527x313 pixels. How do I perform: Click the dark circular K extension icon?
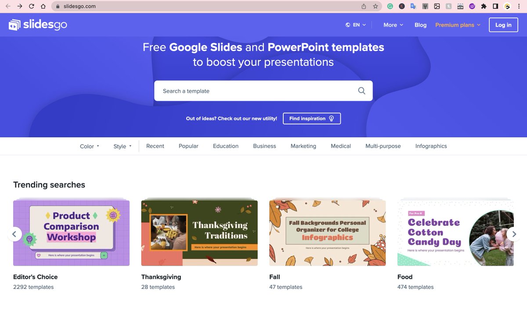(x=402, y=6)
